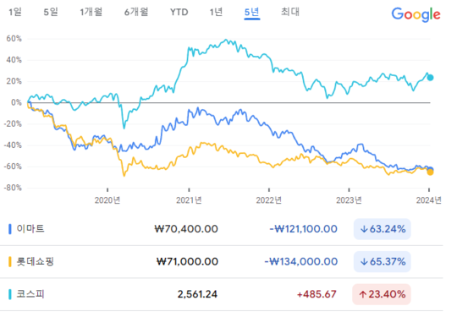This screenshot has height=317, width=457.
Task: Open the 코스피 index row
Action: point(221,294)
